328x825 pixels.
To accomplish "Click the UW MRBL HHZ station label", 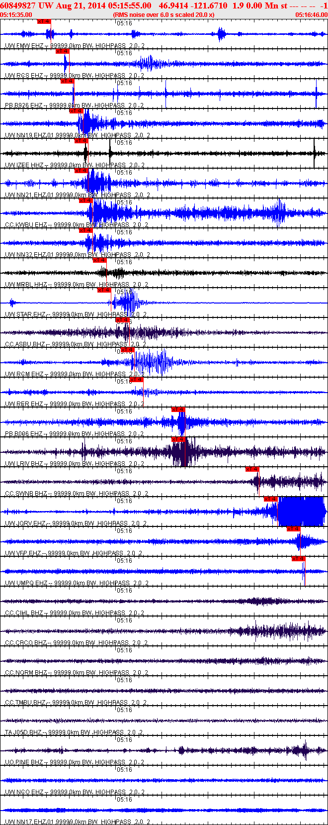I will coord(26,285).
